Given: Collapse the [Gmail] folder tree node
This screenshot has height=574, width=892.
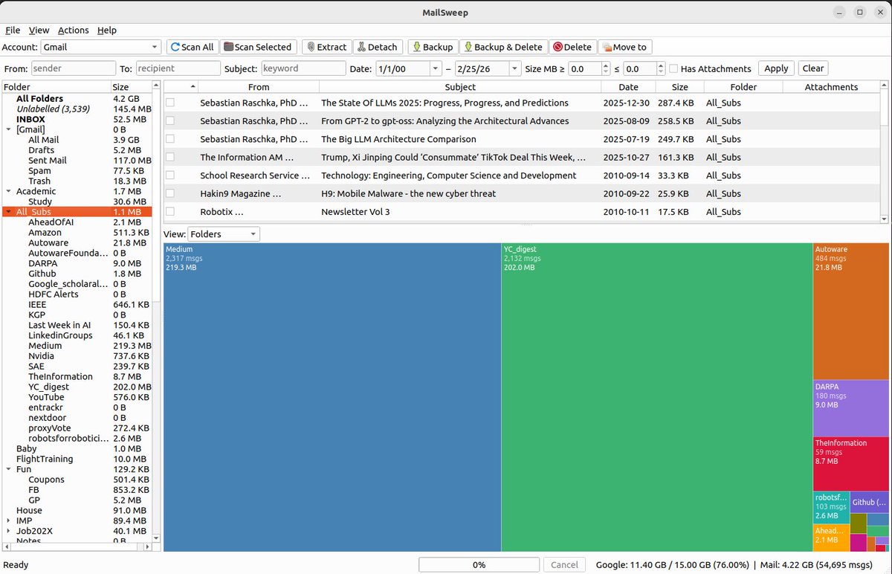Looking at the screenshot, I should pyautogui.click(x=8, y=129).
